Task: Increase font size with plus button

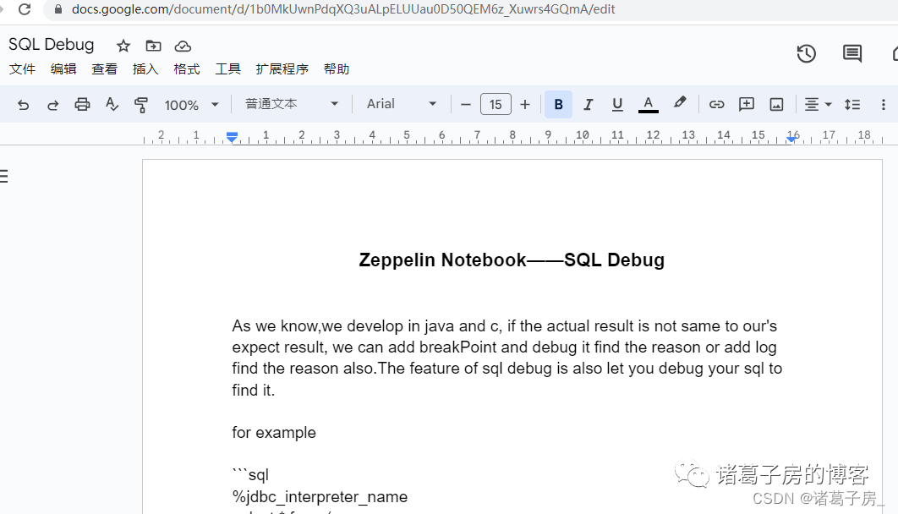Action: [524, 104]
